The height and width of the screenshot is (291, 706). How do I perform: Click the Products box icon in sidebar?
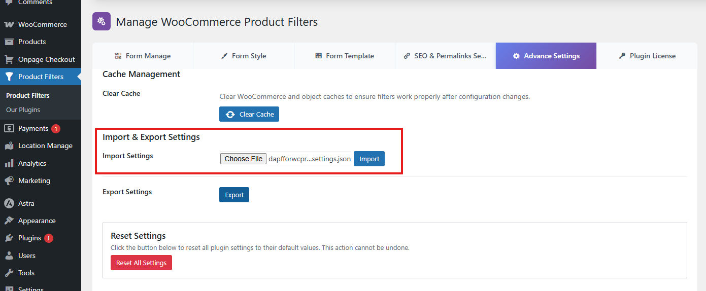pos(9,42)
